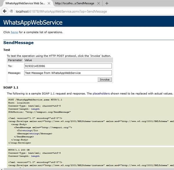The height and width of the screenshot is (170, 174).
Task: Switch to the http://localho.../SendMessage tab
Action: point(75,3)
